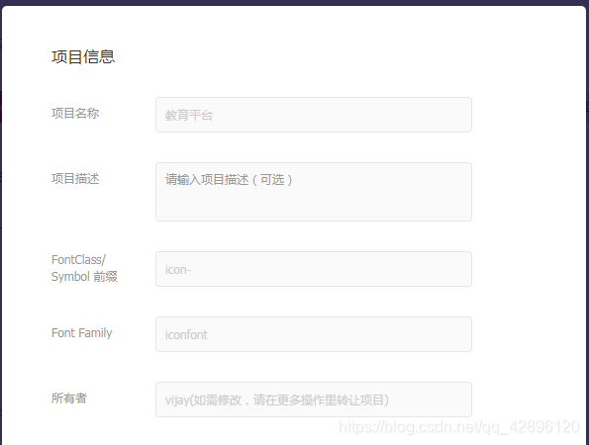Click the 项目名称 input field
Viewport: 589px width, 445px height.
point(314,115)
